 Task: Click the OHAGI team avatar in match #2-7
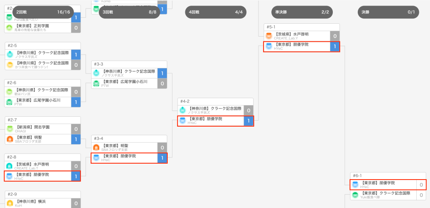(x=9, y=129)
